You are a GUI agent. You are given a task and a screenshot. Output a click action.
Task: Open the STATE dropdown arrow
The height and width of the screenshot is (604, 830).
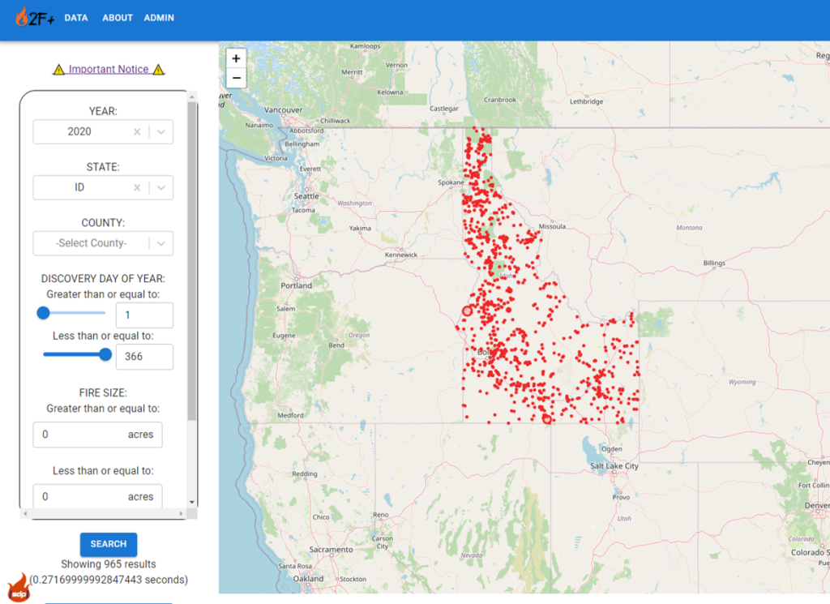[x=161, y=187]
